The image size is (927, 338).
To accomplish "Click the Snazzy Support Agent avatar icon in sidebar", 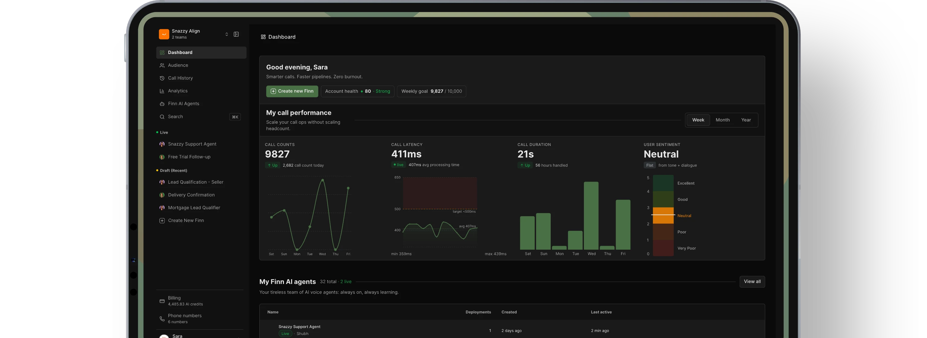I will (x=162, y=144).
